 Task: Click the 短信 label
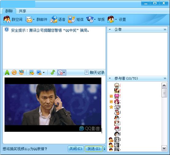click(x=80, y=20)
